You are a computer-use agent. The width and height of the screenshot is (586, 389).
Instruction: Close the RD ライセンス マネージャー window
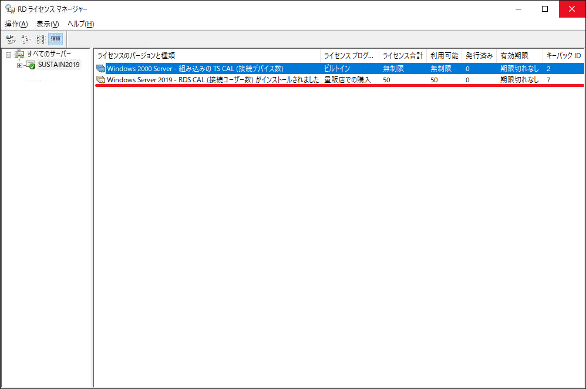pyautogui.click(x=572, y=9)
